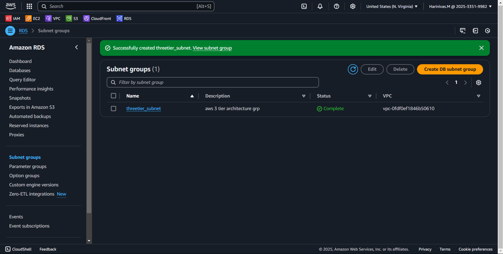Open the S3 shortcut
Image resolution: width=503 pixels, height=254 pixels.
coord(72,18)
